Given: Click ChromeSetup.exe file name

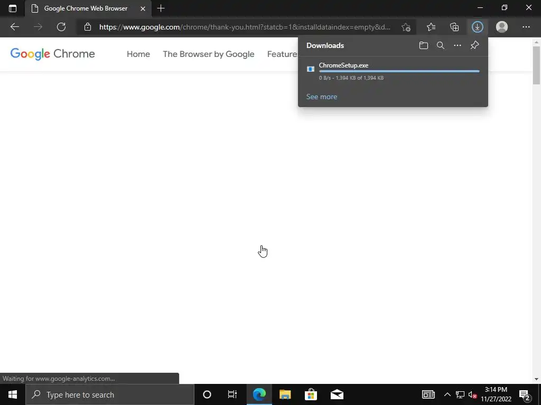Looking at the screenshot, I should click(x=343, y=65).
